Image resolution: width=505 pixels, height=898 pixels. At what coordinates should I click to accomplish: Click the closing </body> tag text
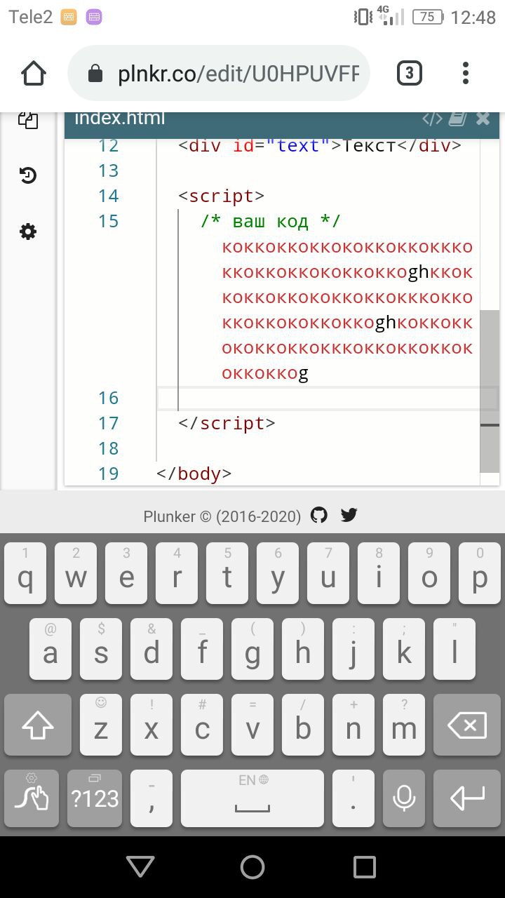click(194, 474)
